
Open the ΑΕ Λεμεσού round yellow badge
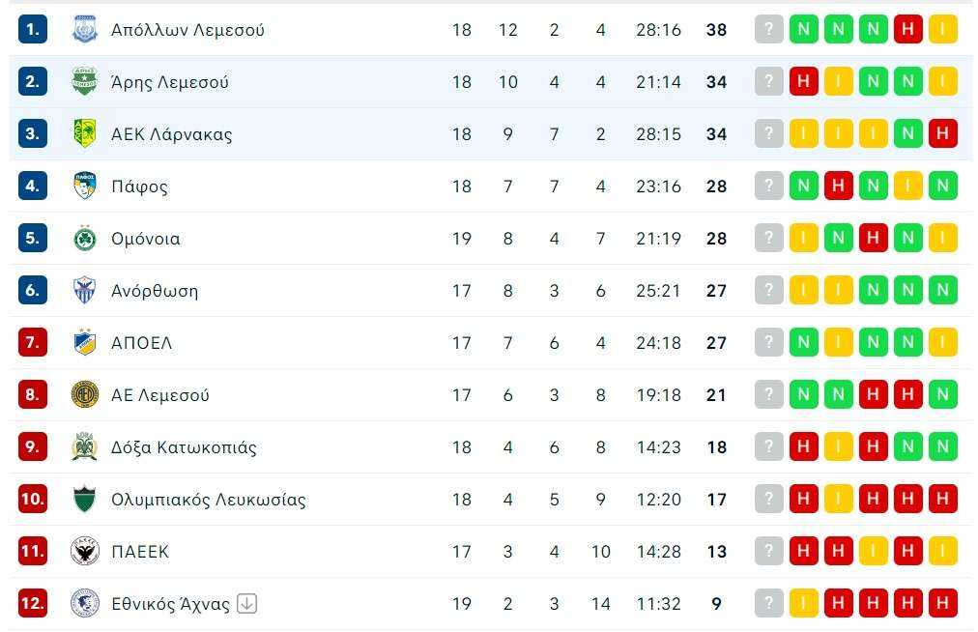click(x=85, y=395)
